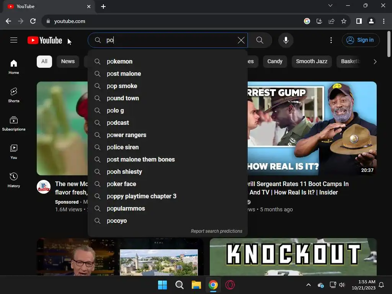Show more filter chips with right arrow
The image size is (392, 294).
pos(375,62)
